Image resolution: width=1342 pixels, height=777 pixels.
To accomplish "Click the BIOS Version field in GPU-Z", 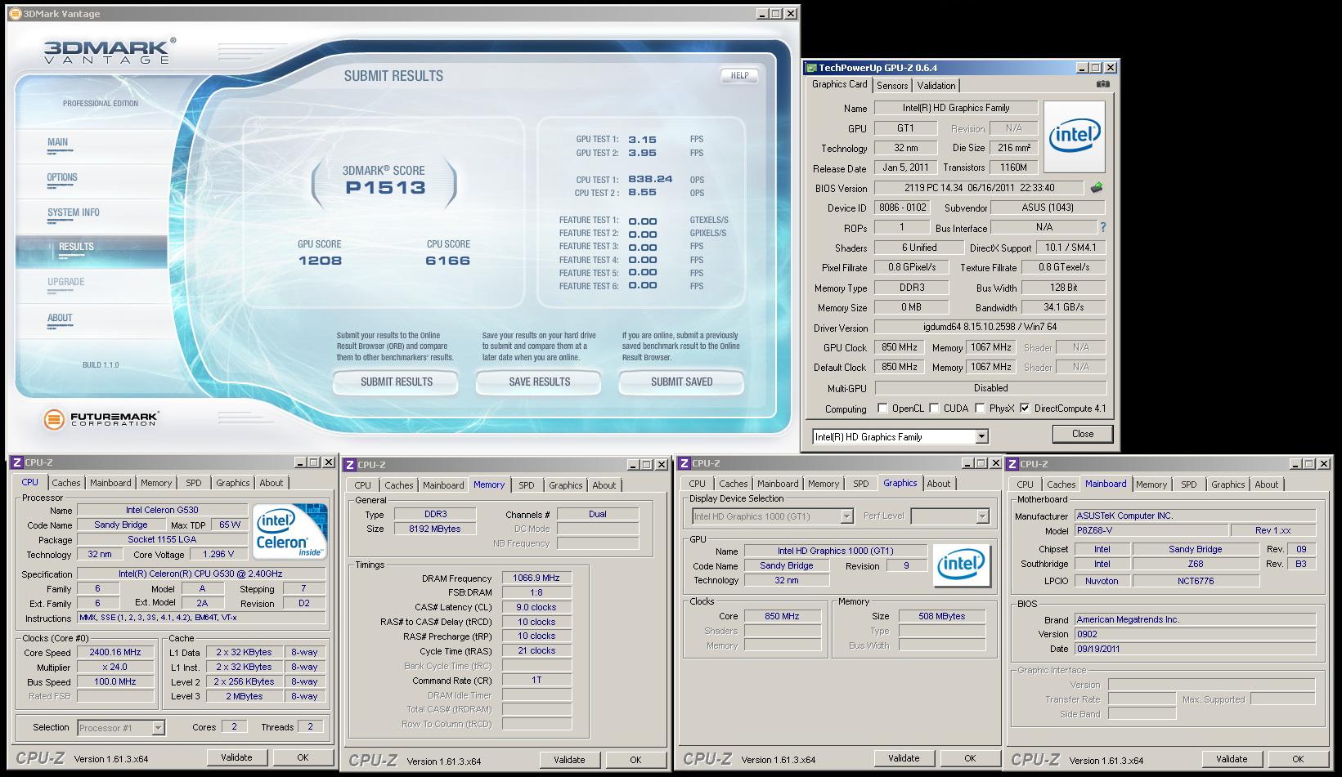I will [x=979, y=188].
